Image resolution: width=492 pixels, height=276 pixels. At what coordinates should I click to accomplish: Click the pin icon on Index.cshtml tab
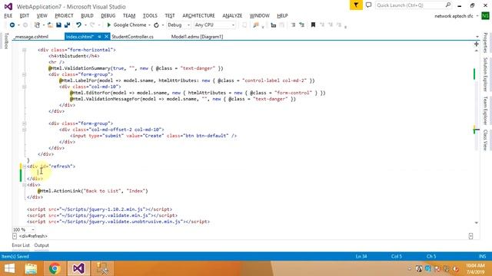[99, 37]
